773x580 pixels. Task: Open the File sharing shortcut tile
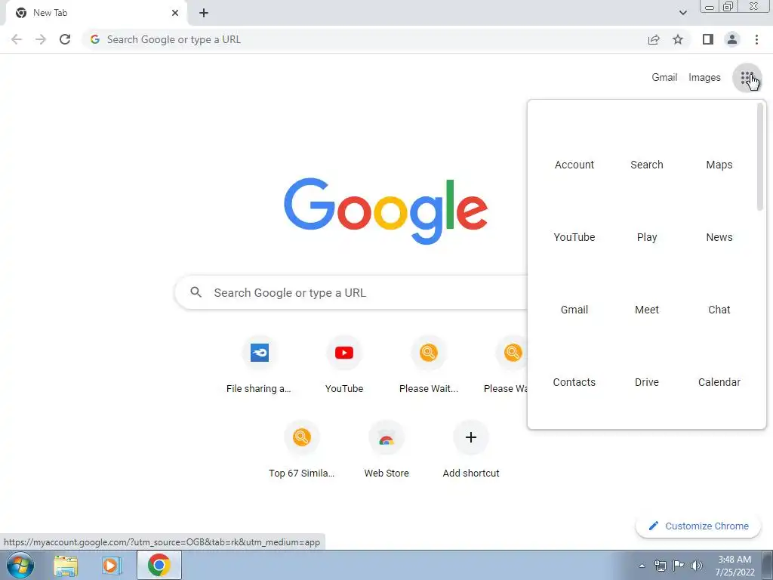(260, 364)
